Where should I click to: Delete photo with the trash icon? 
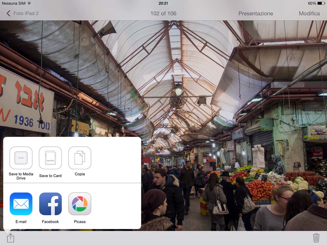coord(316,238)
